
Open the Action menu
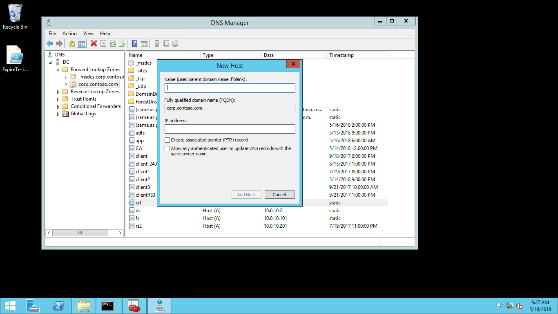(x=69, y=33)
